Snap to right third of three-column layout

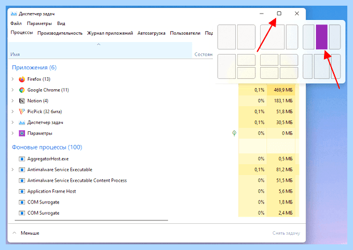[335, 37]
